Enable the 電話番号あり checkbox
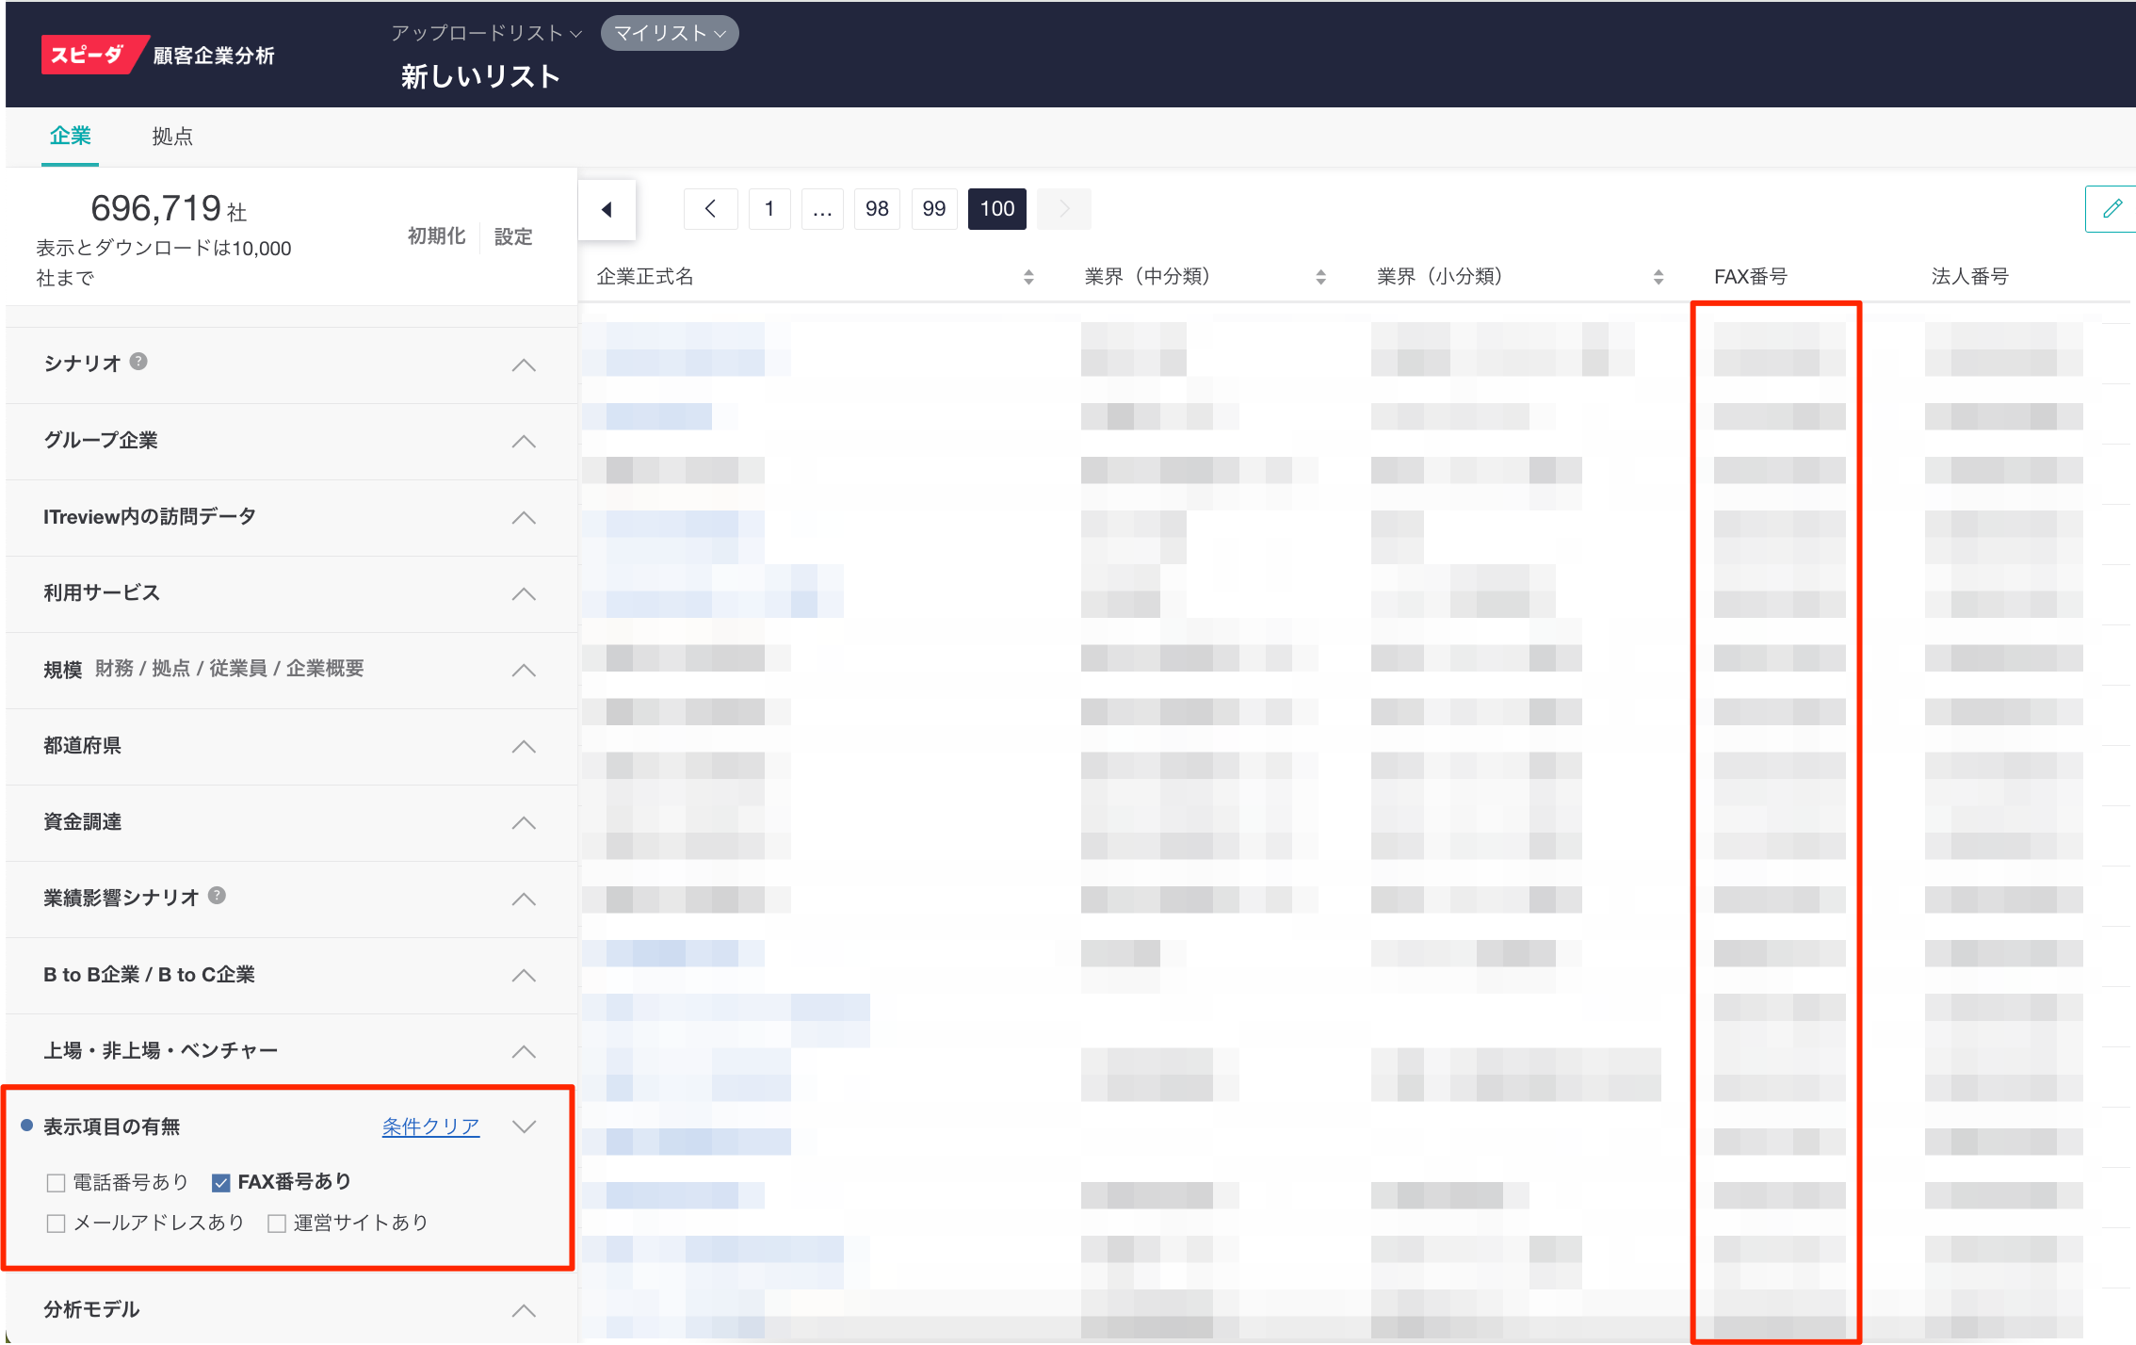This screenshot has height=1345, width=2136. point(57,1182)
